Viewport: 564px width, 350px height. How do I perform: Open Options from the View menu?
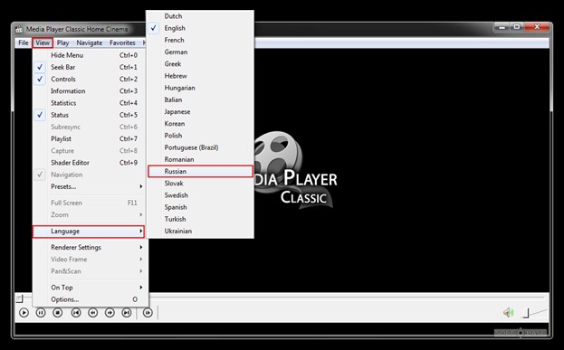(89, 299)
